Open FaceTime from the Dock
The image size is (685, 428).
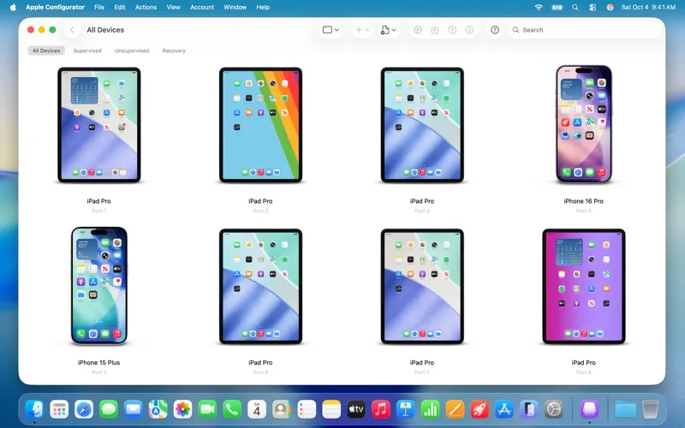pyautogui.click(x=207, y=409)
